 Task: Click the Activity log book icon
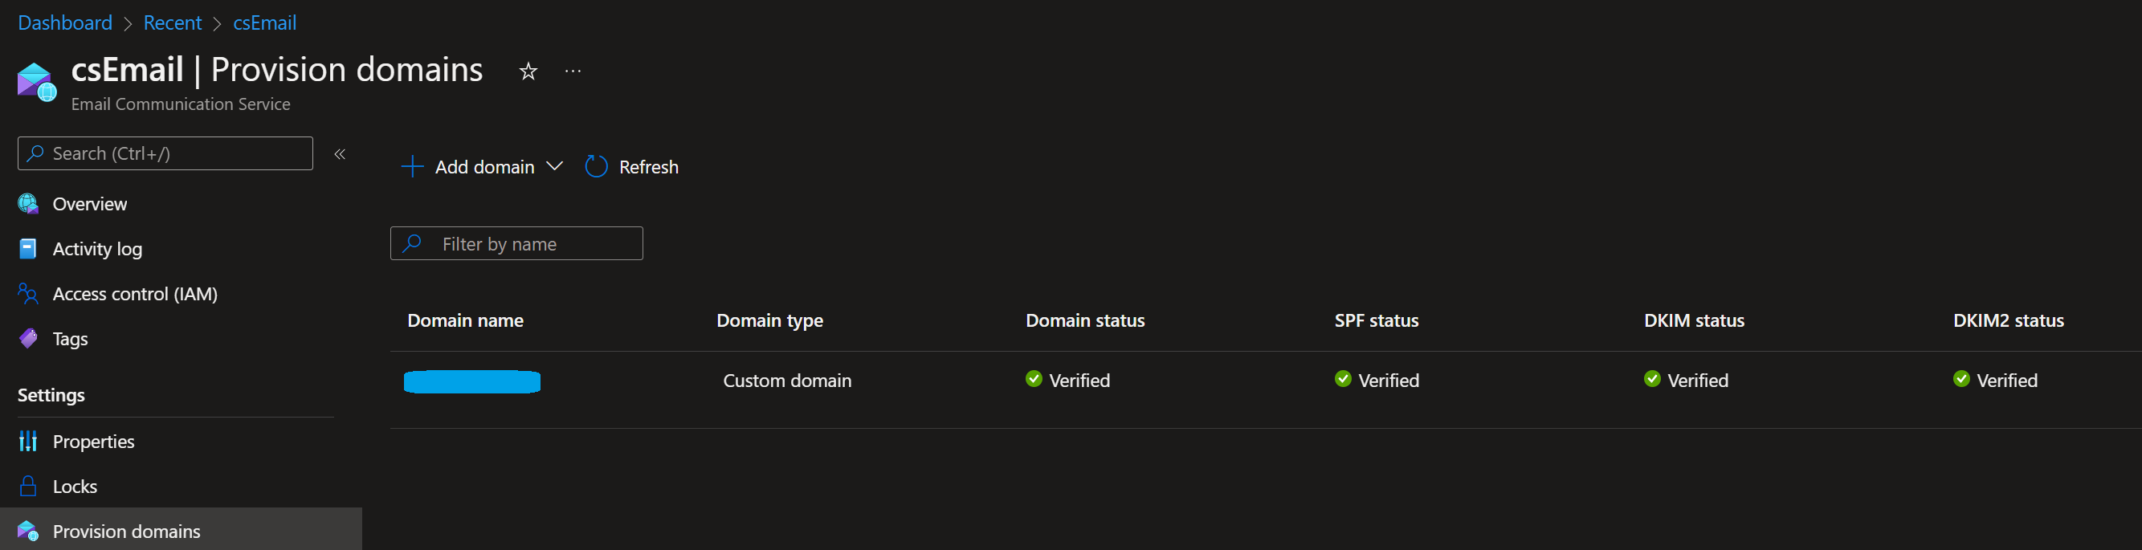28,248
